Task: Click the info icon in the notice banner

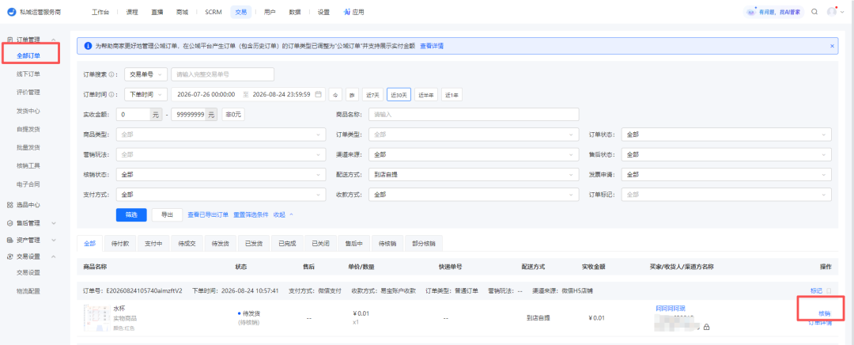Action: pyautogui.click(x=88, y=47)
